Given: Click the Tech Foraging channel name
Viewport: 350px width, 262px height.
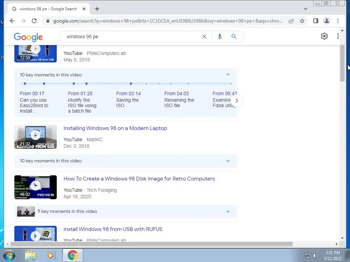Looking at the screenshot, I should 102,190.
